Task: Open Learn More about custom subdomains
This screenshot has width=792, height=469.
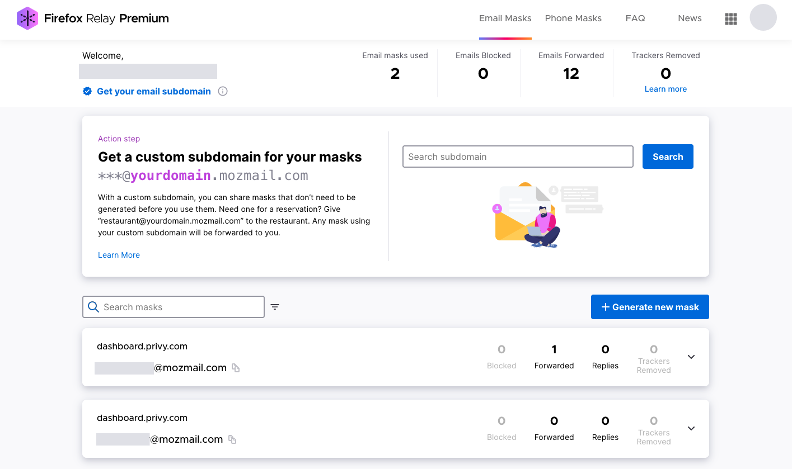Action: click(x=119, y=255)
